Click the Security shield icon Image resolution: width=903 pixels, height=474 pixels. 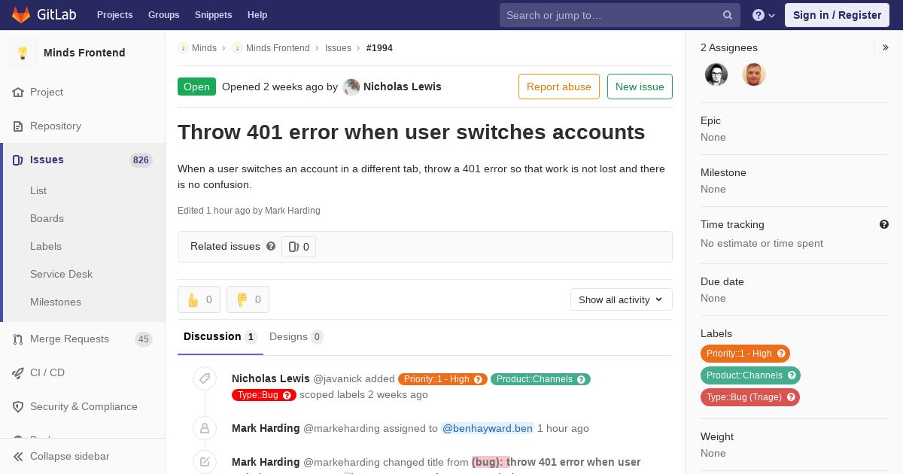18,406
